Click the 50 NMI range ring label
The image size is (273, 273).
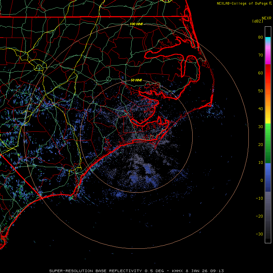136,80
